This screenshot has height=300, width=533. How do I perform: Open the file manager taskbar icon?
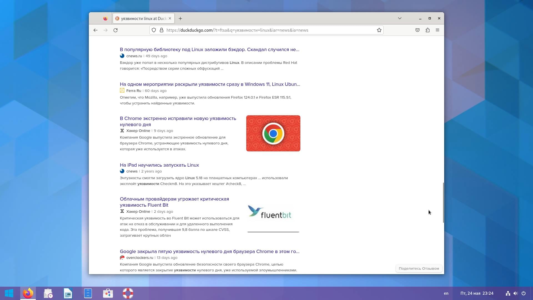click(88, 293)
